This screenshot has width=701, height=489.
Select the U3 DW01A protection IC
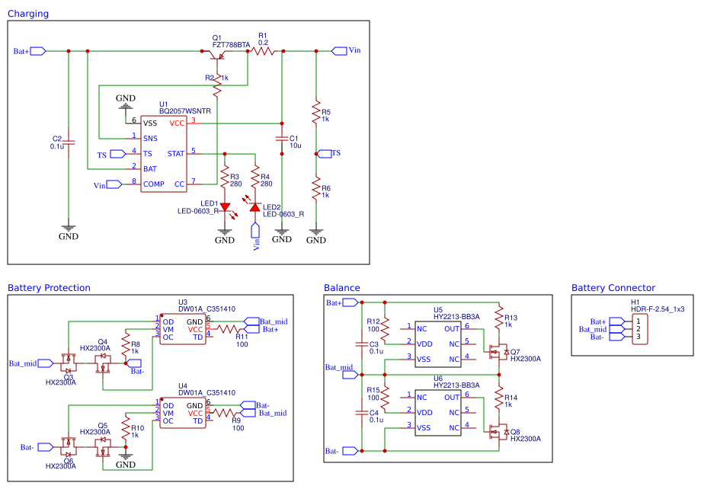tap(183, 329)
